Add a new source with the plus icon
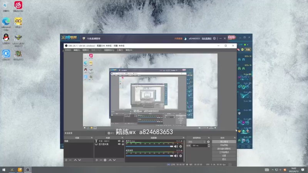Image resolution: width=308 pixels, height=173 pixels. pos(97,160)
